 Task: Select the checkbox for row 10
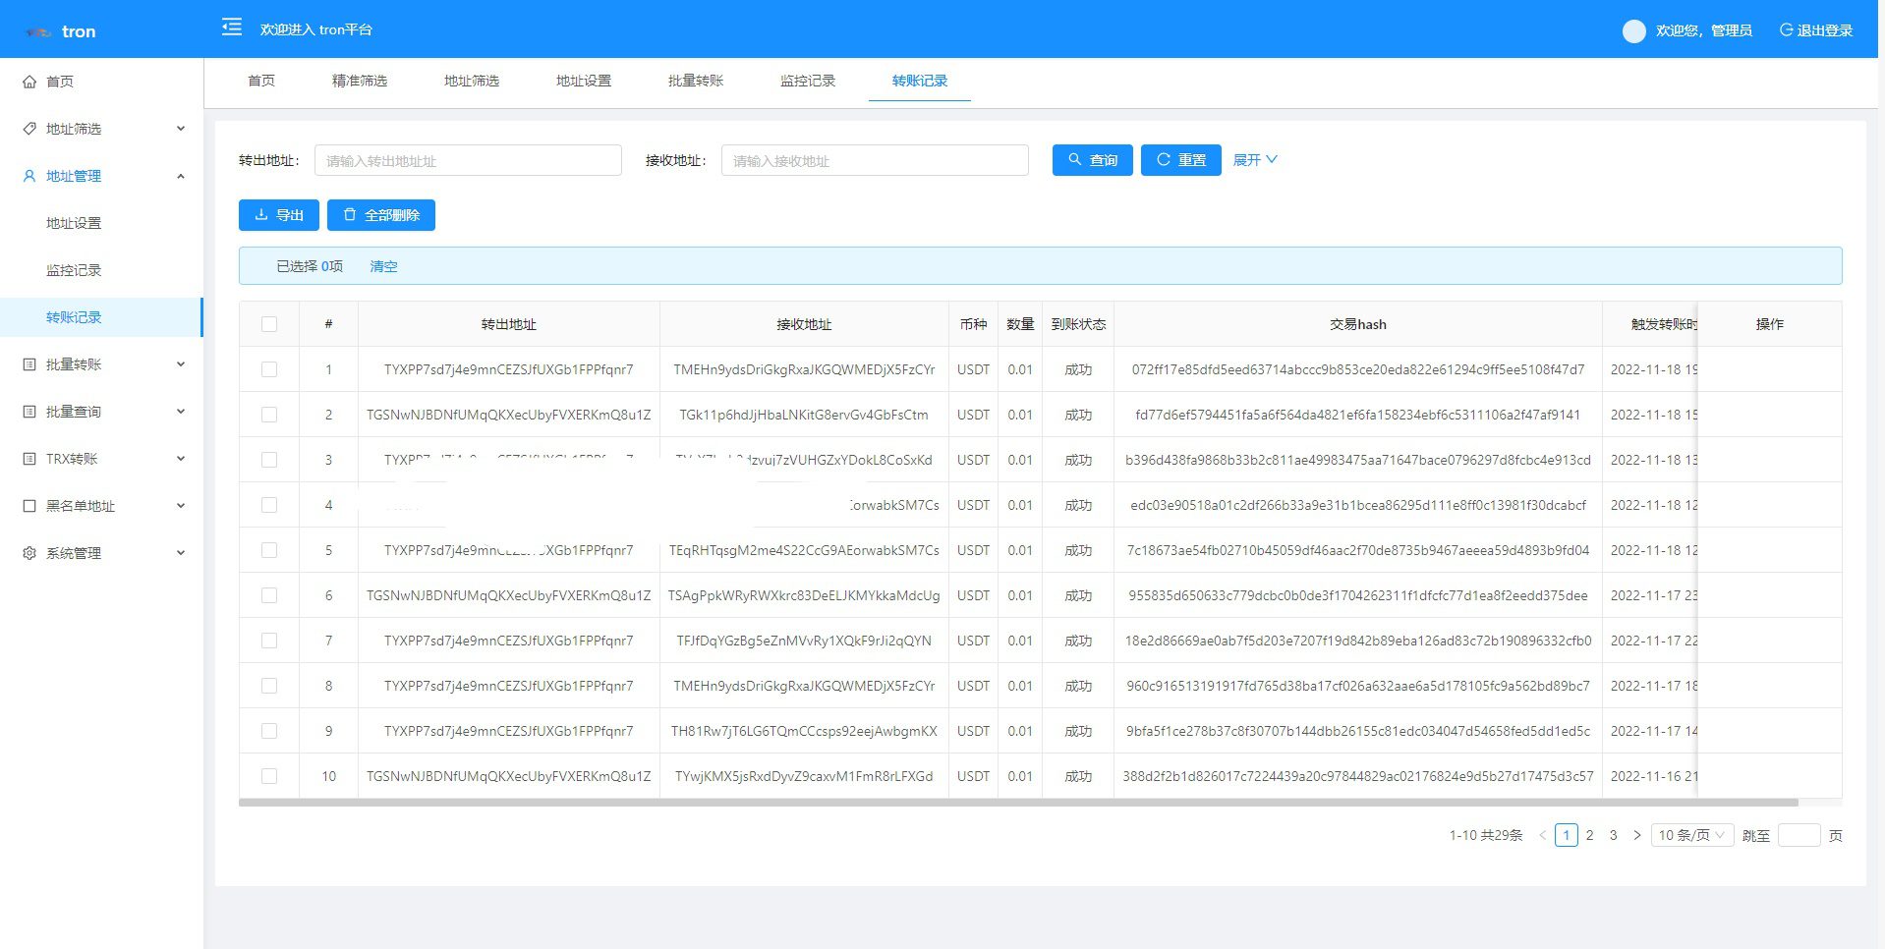pyautogui.click(x=269, y=776)
